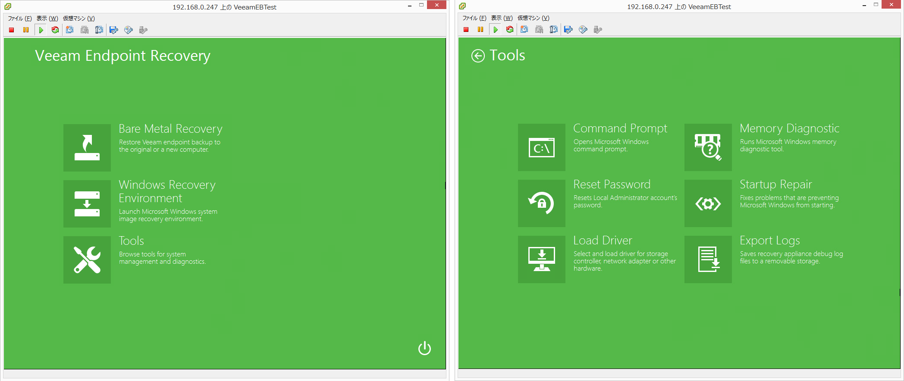
Task: Click the USB-with-wrench icon in the Tools screen window
Action: coord(598,29)
